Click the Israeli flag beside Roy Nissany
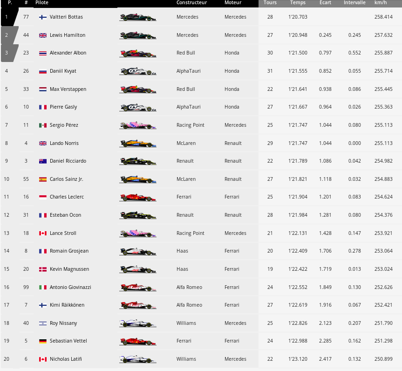Viewport: 402px width, 371px height. coord(42,323)
